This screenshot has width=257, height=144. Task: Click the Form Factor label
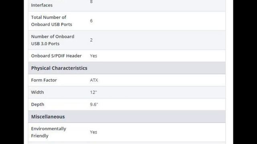pyautogui.click(x=44, y=80)
